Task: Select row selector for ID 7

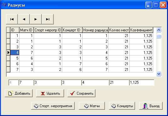Action: coord(8,70)
